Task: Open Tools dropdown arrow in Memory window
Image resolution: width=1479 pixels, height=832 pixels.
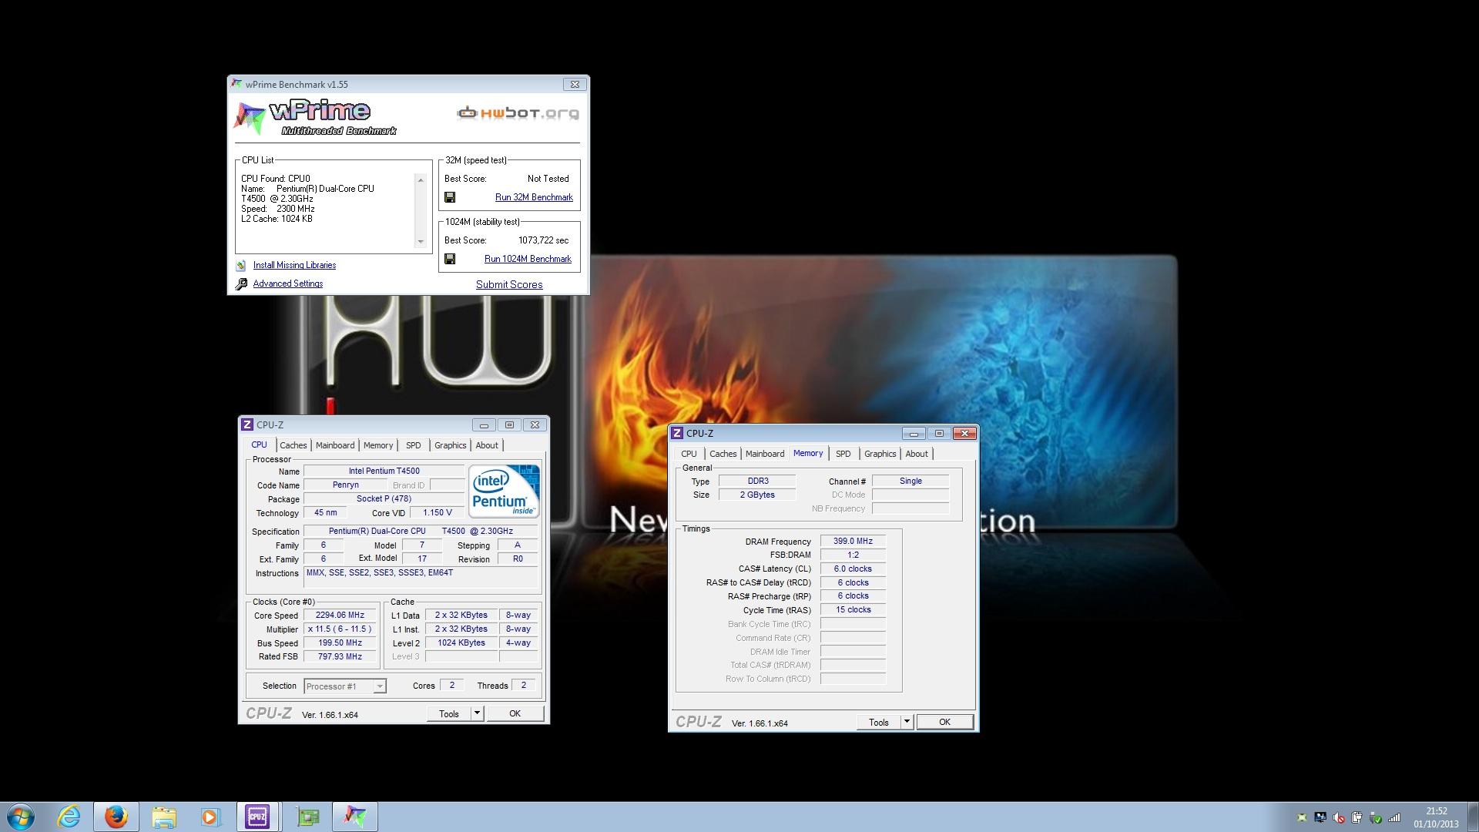Action: coord(907,722)
